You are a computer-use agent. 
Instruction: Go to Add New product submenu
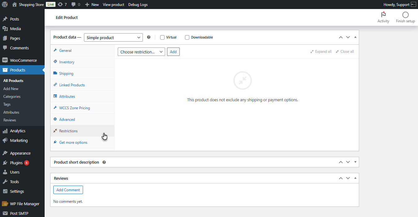(11, 89)
